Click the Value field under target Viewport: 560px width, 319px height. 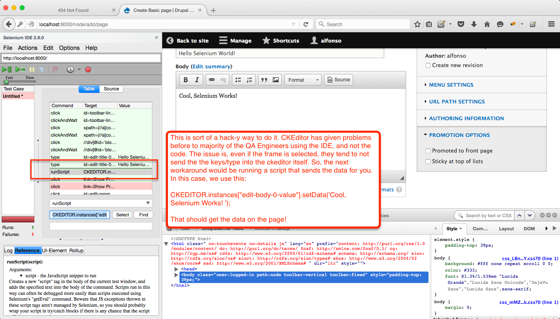pos(101,226)
